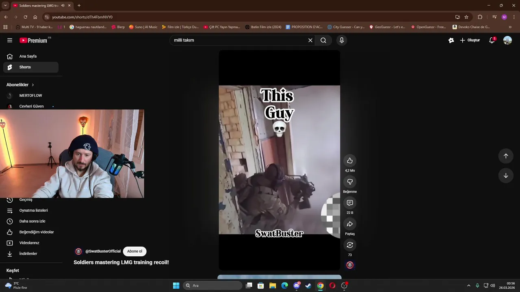Open the browser extensions menu
This screenshot has height=292, width=520.
[x=480, y=17]
